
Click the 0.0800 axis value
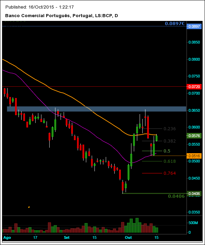(194, 59)
